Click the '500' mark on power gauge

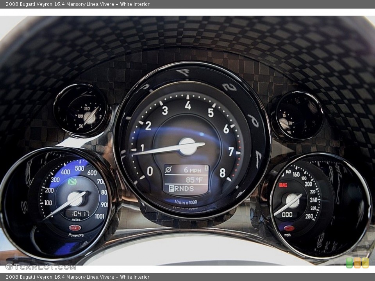79,169
